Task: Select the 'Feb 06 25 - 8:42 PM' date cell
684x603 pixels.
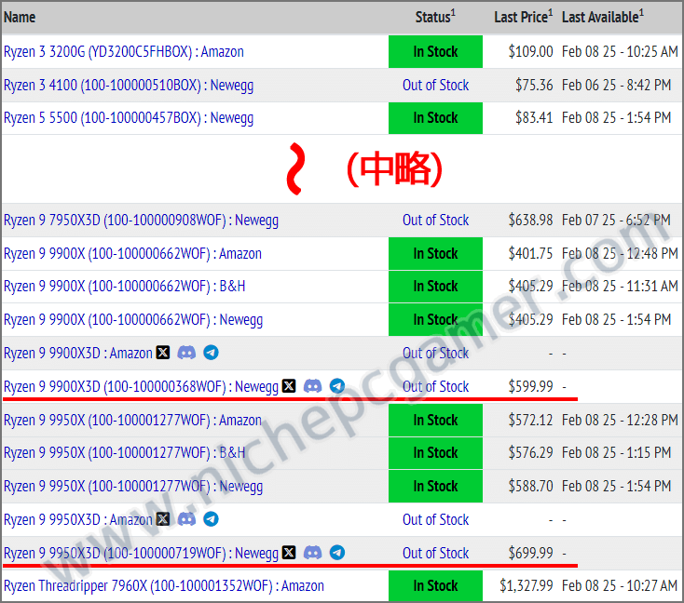Action: tap(616, 85)
